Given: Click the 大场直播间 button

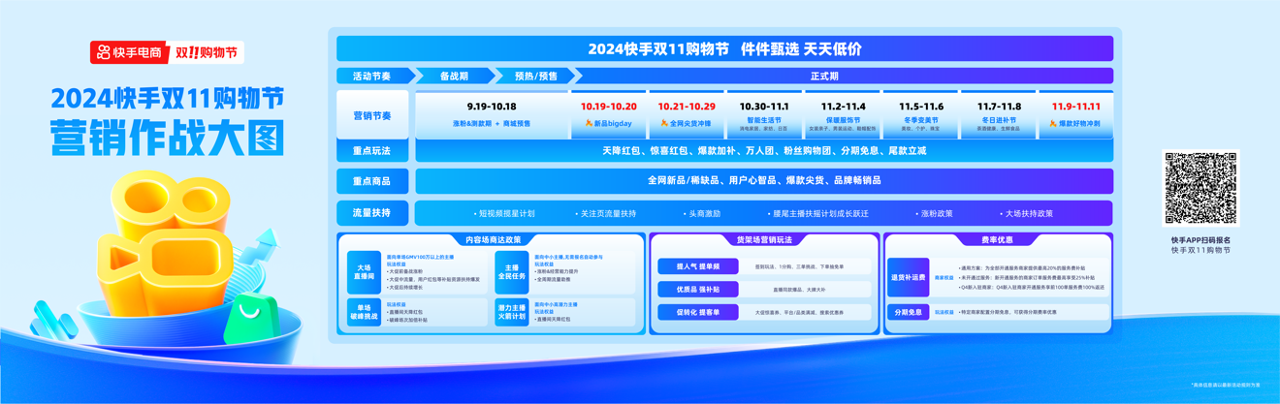Looking at the screenshot, I should [364, 273].
